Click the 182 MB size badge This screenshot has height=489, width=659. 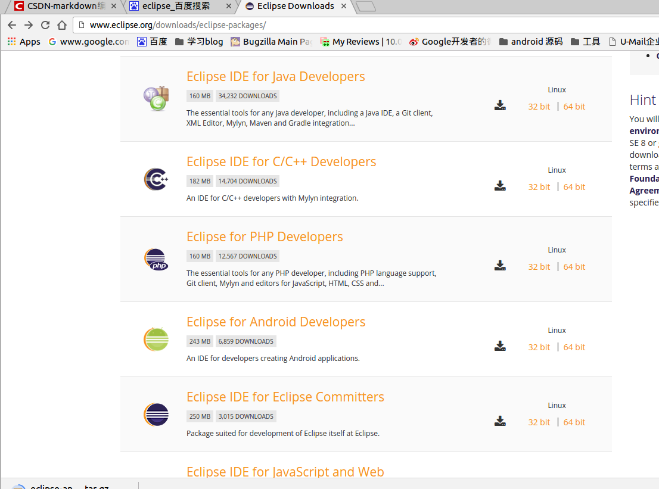tap(200, 182)
